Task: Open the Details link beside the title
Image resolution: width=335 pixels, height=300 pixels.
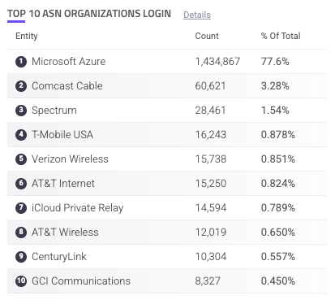Action: pyautogui.click(x=197, y=15)
